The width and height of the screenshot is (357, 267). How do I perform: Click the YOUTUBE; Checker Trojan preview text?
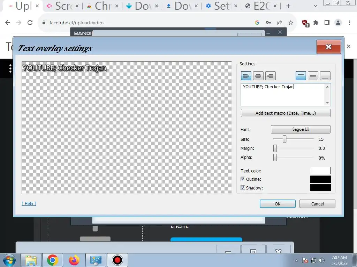pos(64,68)
